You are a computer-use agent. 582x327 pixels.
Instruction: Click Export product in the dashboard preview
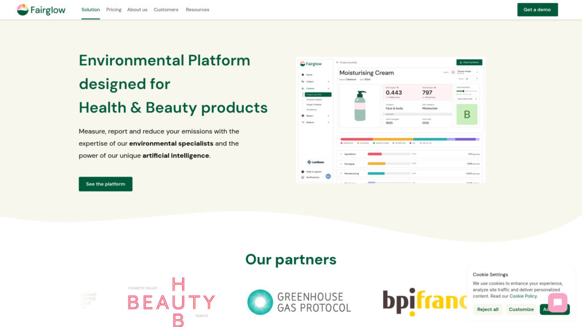click(469, 62)
